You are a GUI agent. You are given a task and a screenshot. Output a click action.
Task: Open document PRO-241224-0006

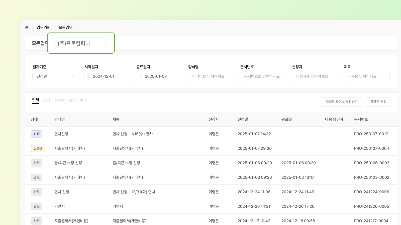tap(372, 192)
